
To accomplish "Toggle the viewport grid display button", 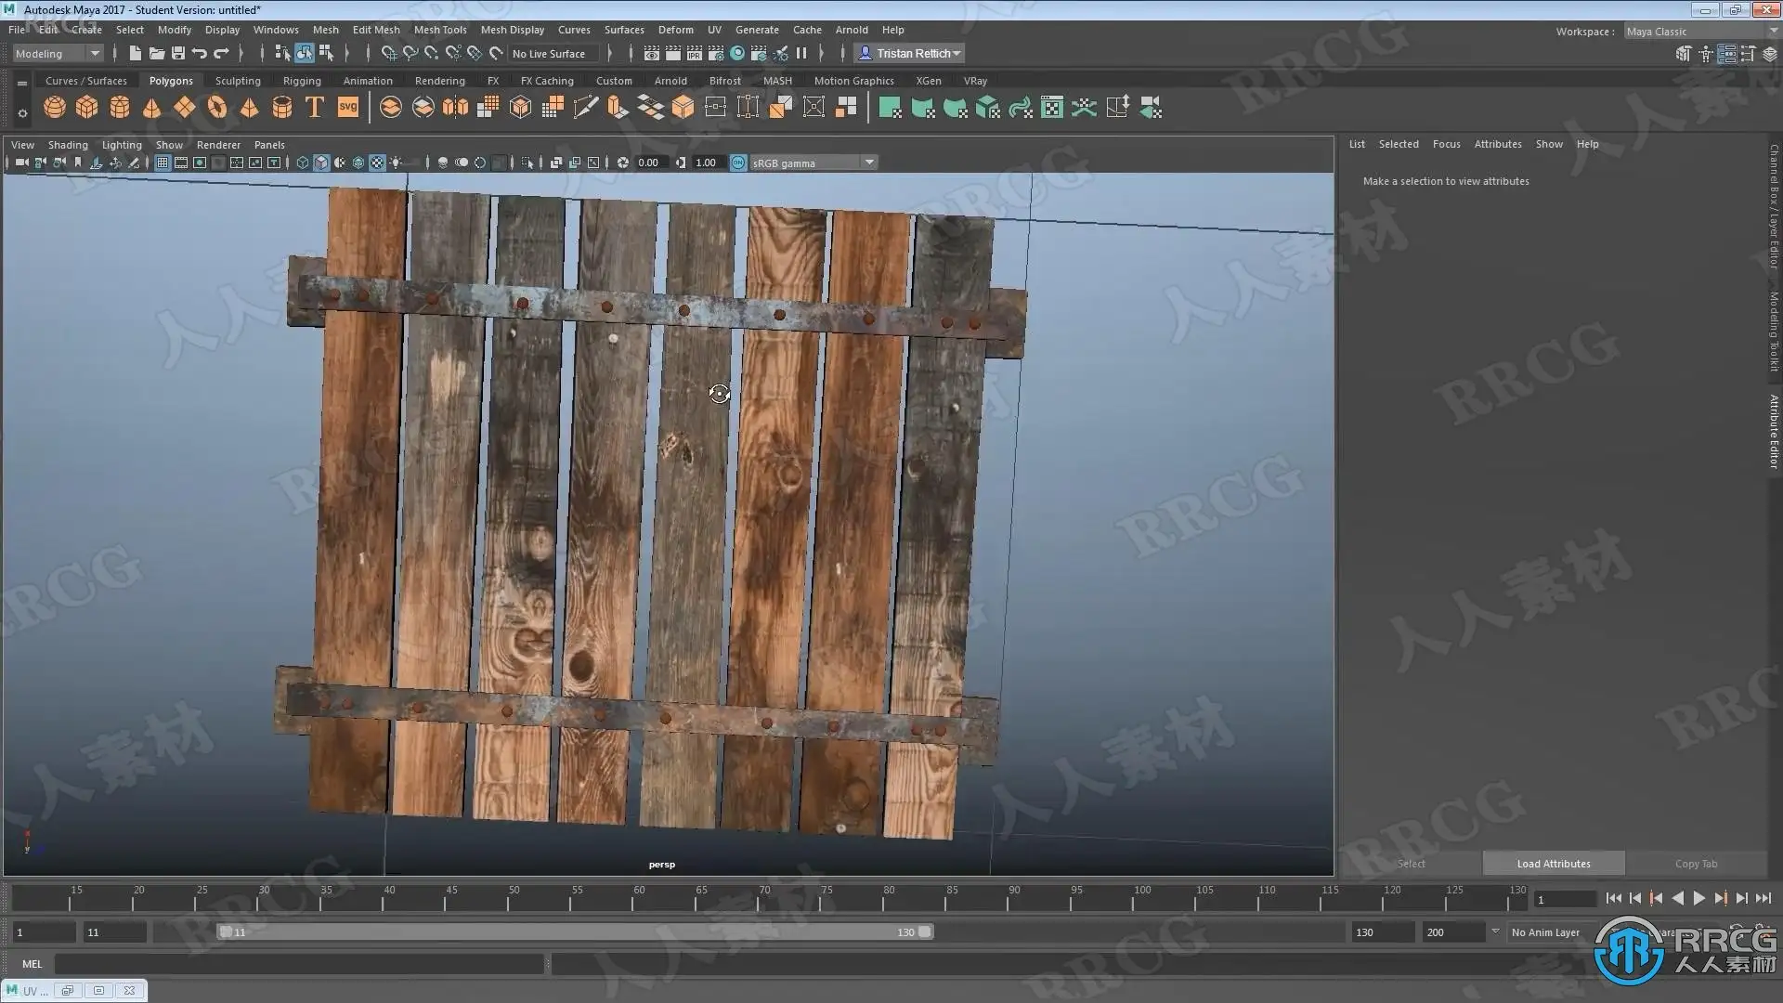I will pos(163,163).
